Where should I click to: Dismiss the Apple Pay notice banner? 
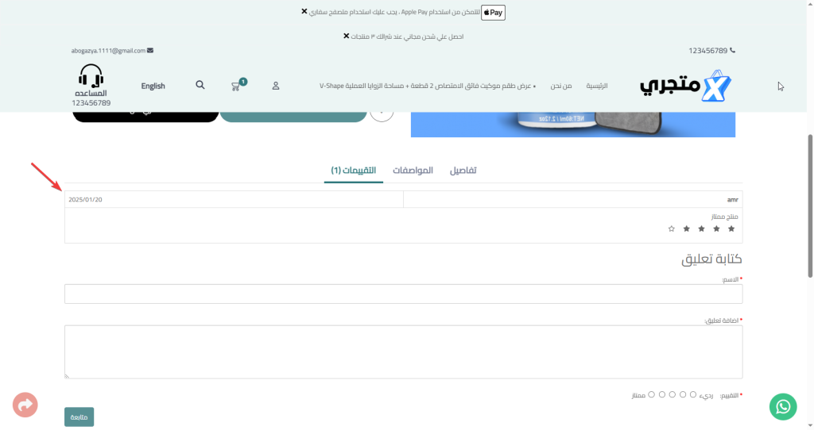pyautogui.click(x=304, y=12)
